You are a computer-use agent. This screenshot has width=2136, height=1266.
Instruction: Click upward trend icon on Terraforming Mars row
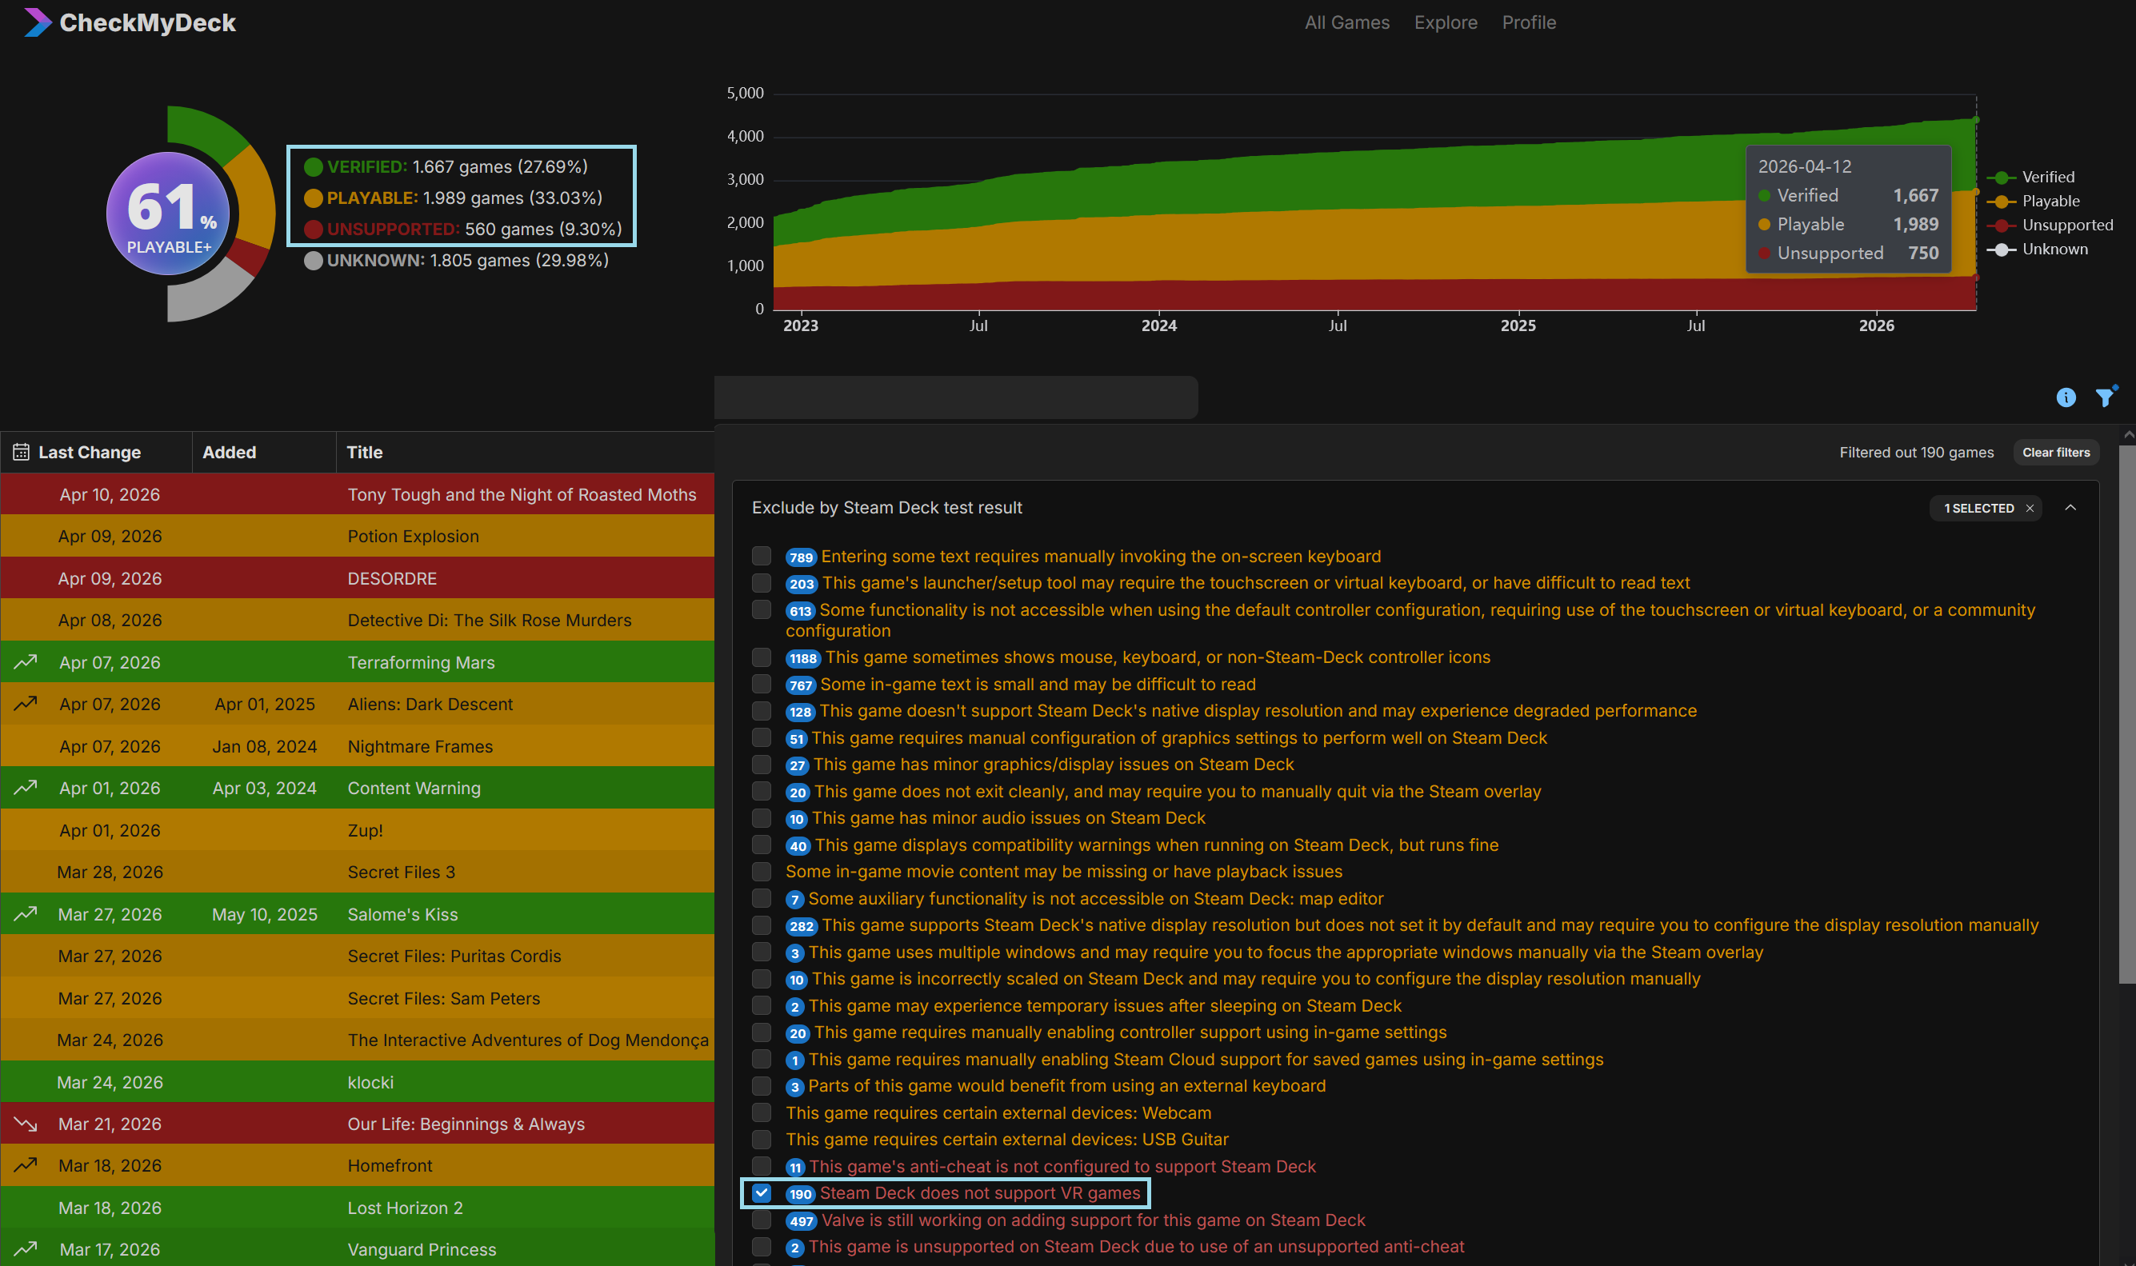(26, 662)
